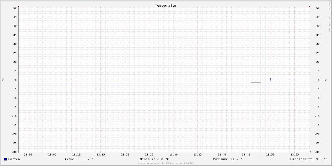The width and height of the screenshot is (332, 166).
Task: Click the Erstellungszeit timestamp footer
Action: point(166,163)
